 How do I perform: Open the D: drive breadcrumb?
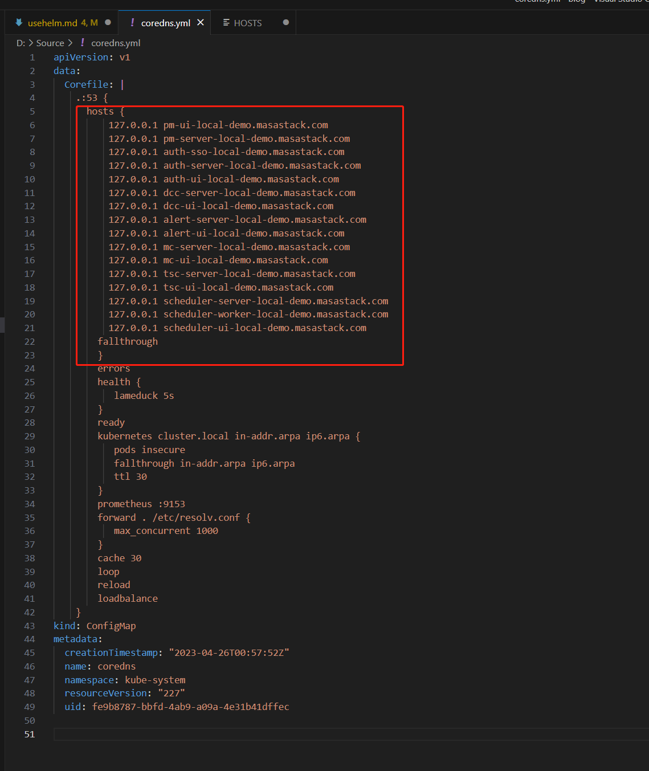pyautogui.click(x=21, y=43)
